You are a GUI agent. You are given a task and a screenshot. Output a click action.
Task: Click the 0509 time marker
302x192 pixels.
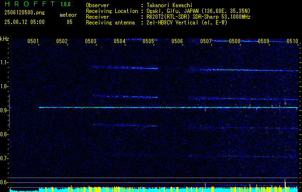coord(264,41)
